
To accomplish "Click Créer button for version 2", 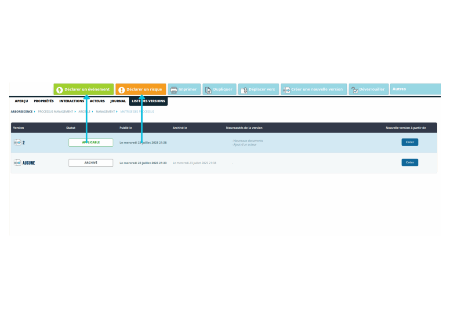I will [410, 142].
